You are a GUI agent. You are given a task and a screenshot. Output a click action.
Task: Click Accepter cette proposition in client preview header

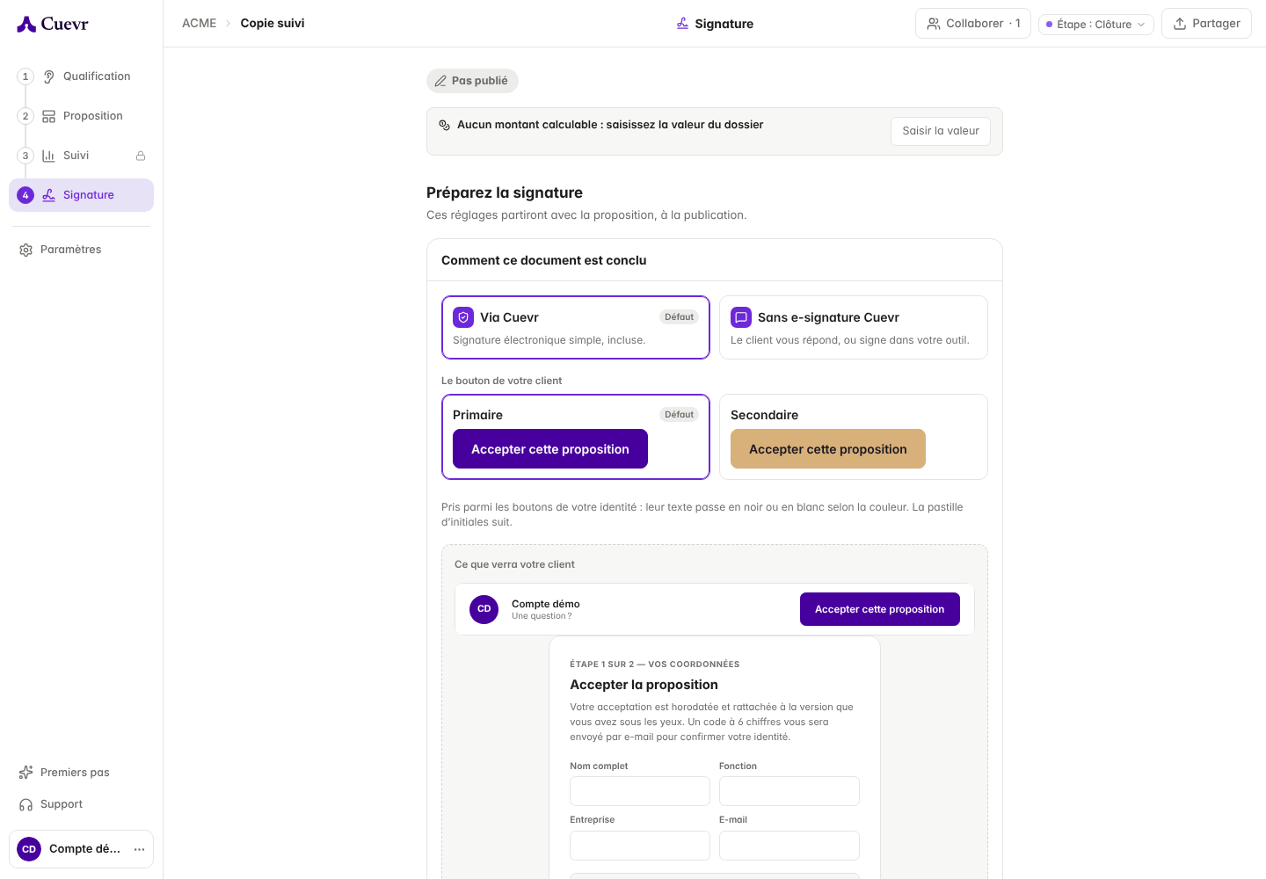880,609
